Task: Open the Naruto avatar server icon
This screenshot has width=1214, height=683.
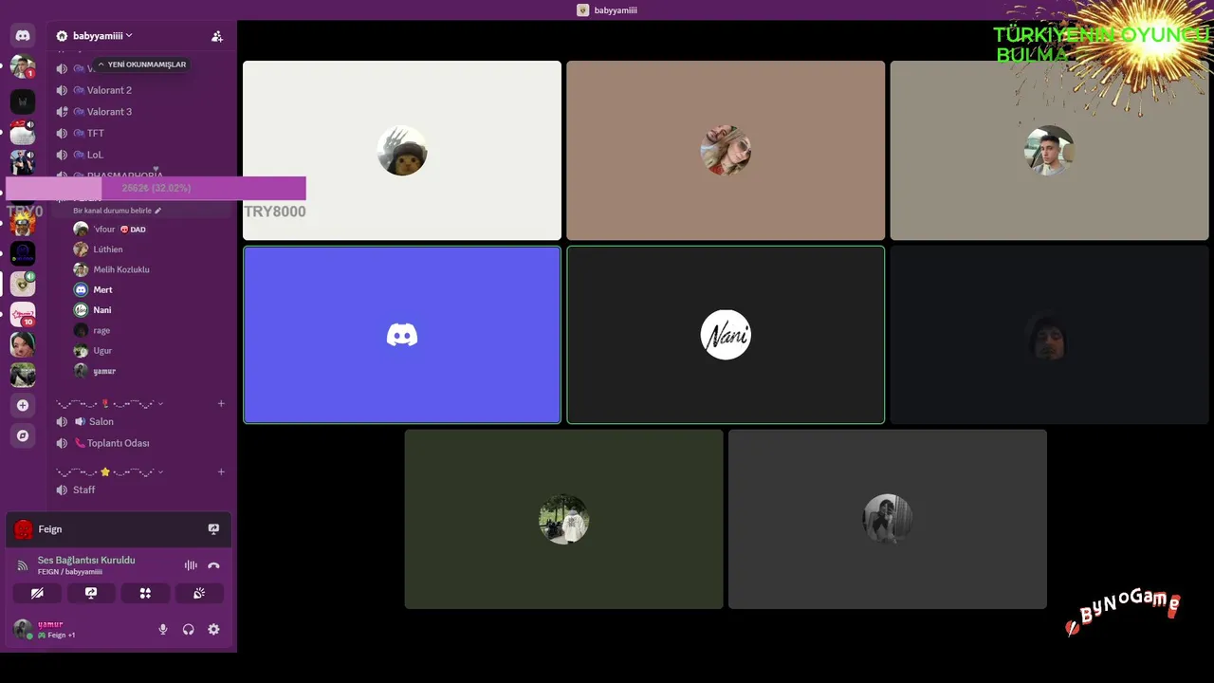Action: pos(23,223)
